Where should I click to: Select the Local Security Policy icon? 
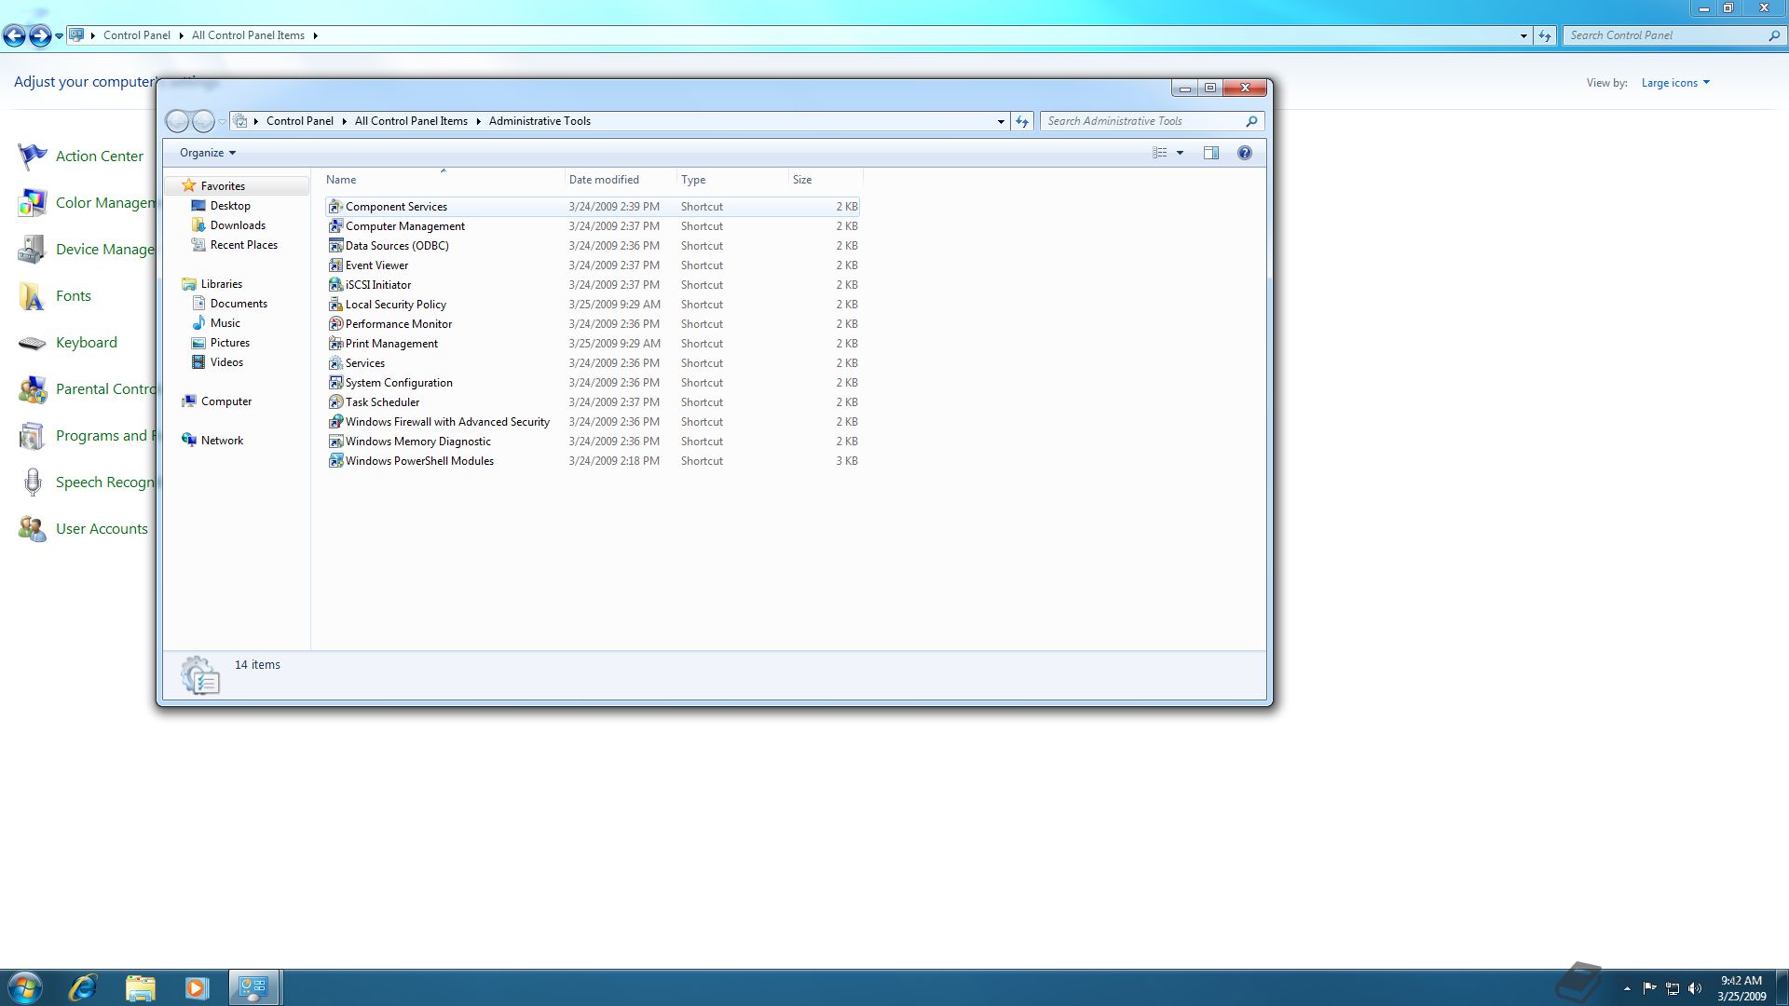pos(335,305)
